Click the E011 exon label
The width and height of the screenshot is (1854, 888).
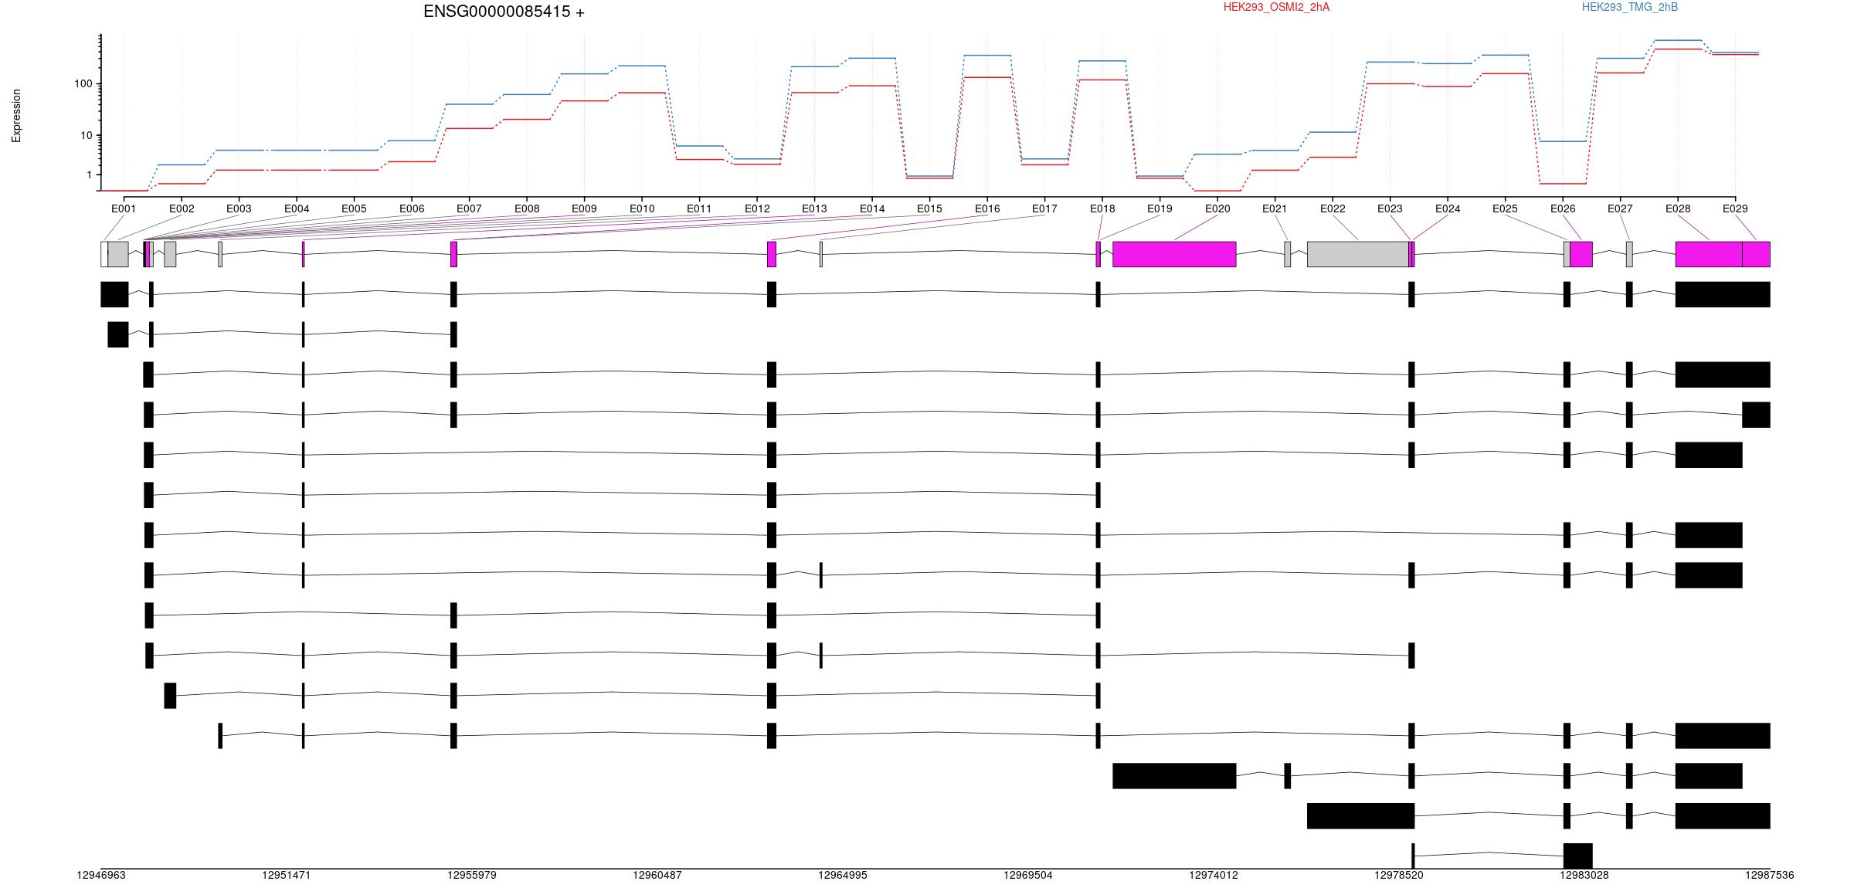(699, 208)
